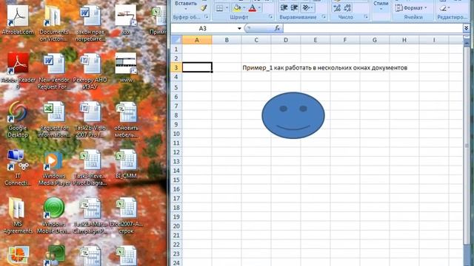
Task: Select the blue smiley face shape
Action: pos(293,115)
